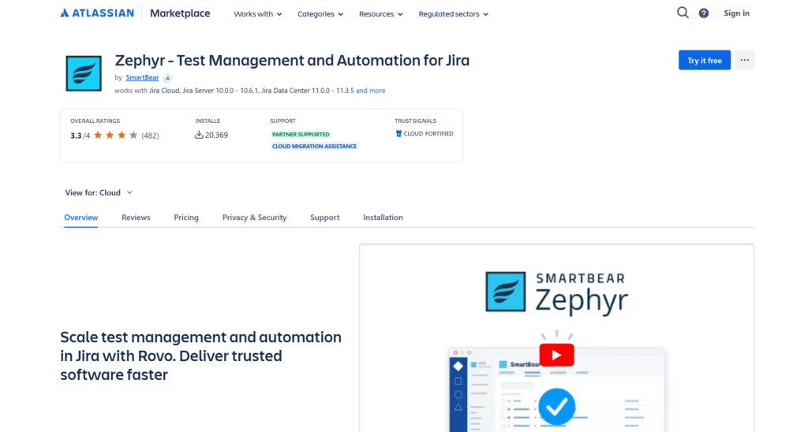Image resolution: width=808 pixels, height=432 pixels.
Task: Click the partner badge next to SmartBear
Action: [167, 78]
